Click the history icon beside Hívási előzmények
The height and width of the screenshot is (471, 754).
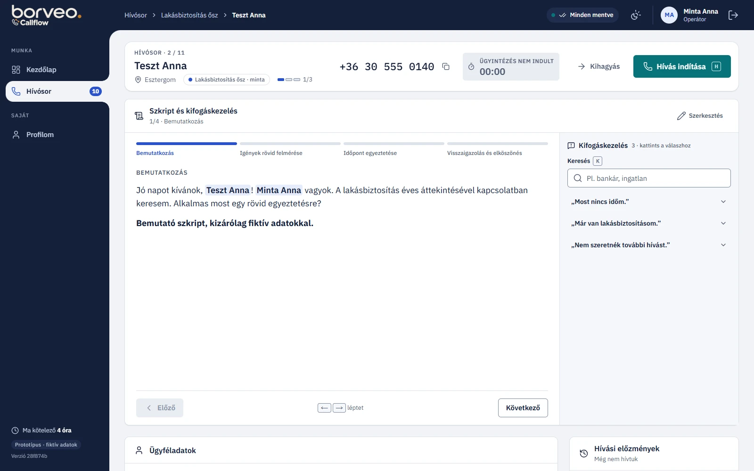click(x=584, y=454)
